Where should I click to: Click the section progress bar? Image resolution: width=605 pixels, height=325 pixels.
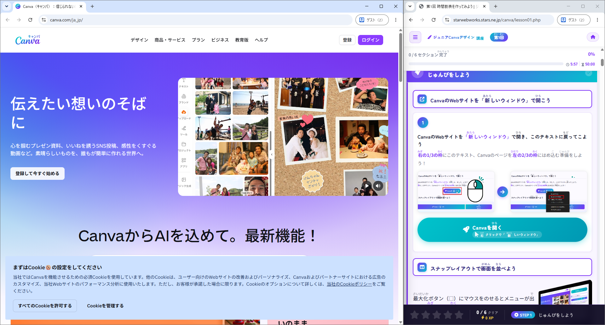click(486, 64)
